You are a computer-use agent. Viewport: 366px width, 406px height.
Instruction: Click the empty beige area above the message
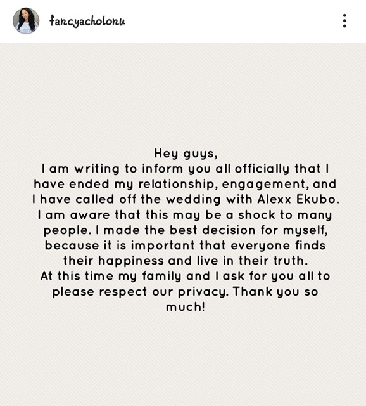pos(183,95)
